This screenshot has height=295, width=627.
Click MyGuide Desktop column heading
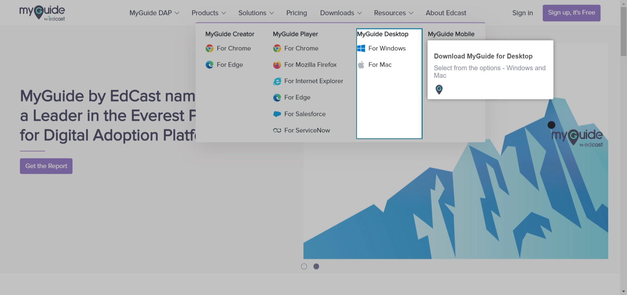pos(383,34)
